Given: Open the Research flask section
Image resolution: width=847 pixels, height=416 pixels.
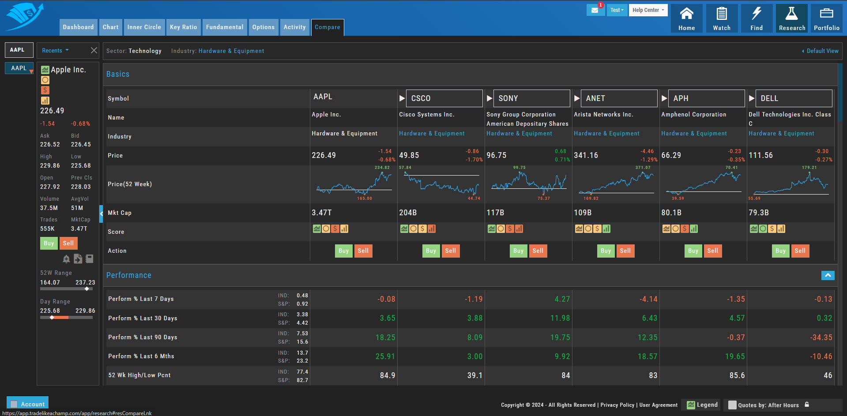Looking at the screenshot, I should (x=792, y=19).
